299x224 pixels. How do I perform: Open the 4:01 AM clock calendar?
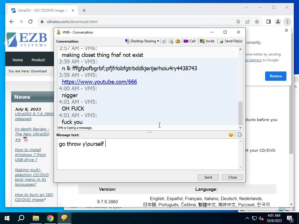click(274, 218)
